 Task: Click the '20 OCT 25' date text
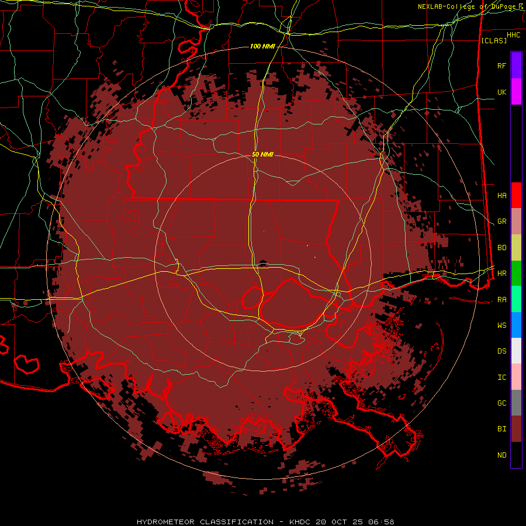pos(340,522)
